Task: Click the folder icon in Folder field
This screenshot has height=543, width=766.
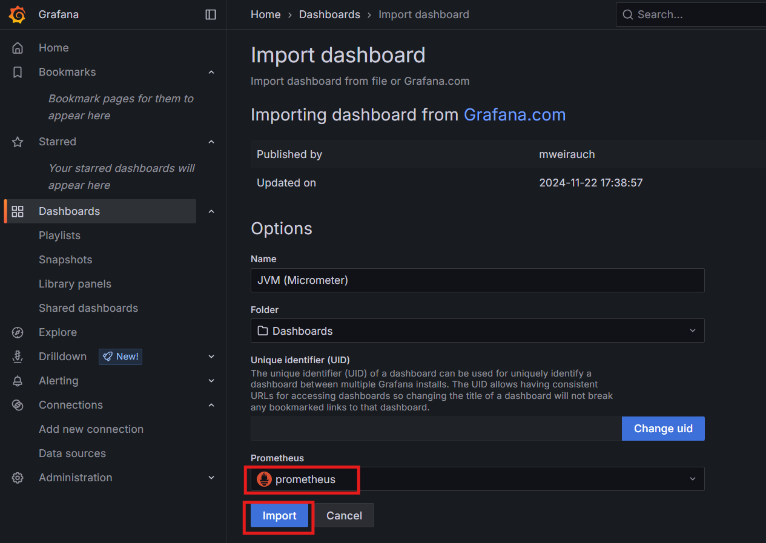Action: coord(262,331)
